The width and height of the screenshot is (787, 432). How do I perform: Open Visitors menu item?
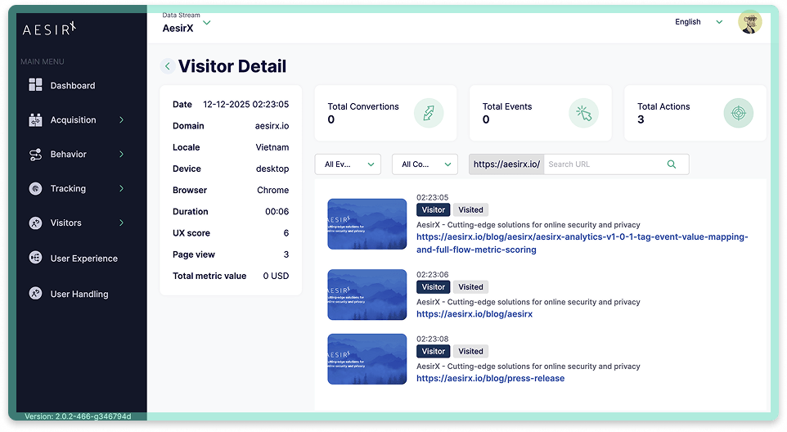(x=65, y=223)
